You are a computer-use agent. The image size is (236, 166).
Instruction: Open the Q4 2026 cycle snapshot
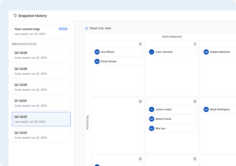(41, 55)
